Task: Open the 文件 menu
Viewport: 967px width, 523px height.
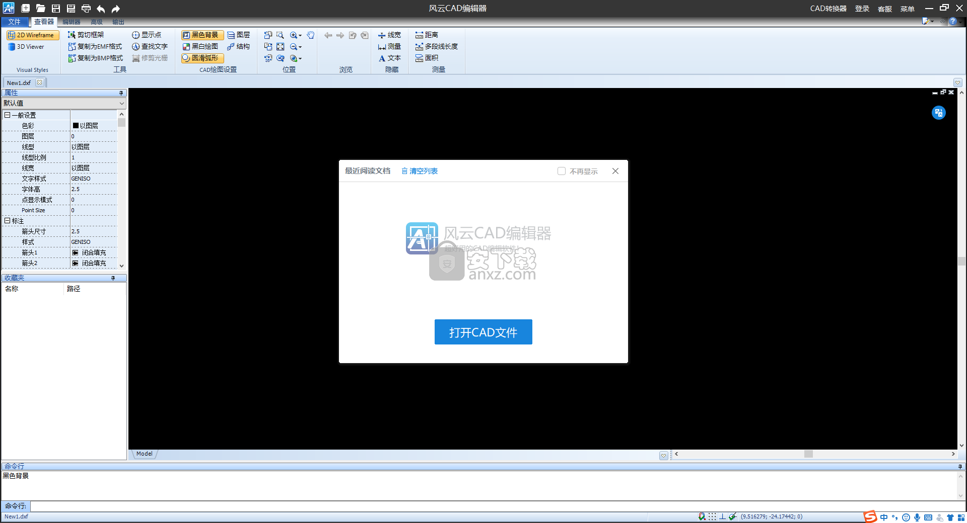Action: (x=15, y=22)
